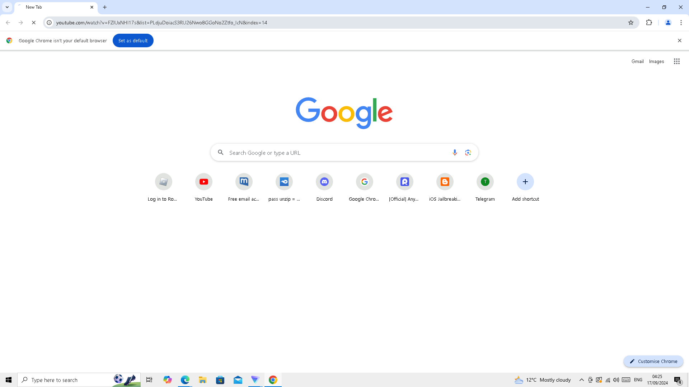Open Microsoft Store from the taskbar
The image size is (689, 387).
[x=220, y=380]
